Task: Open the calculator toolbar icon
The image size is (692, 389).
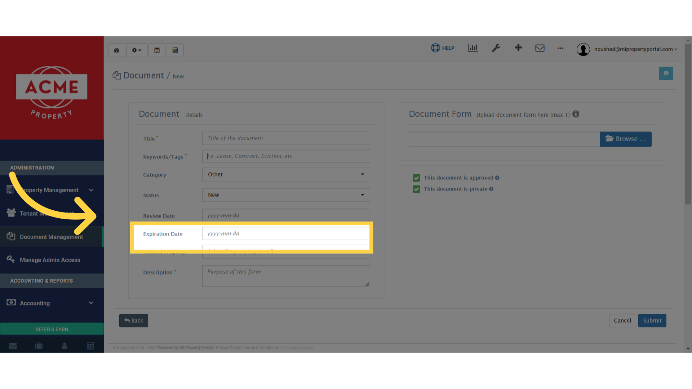Action: pos(175,50)
